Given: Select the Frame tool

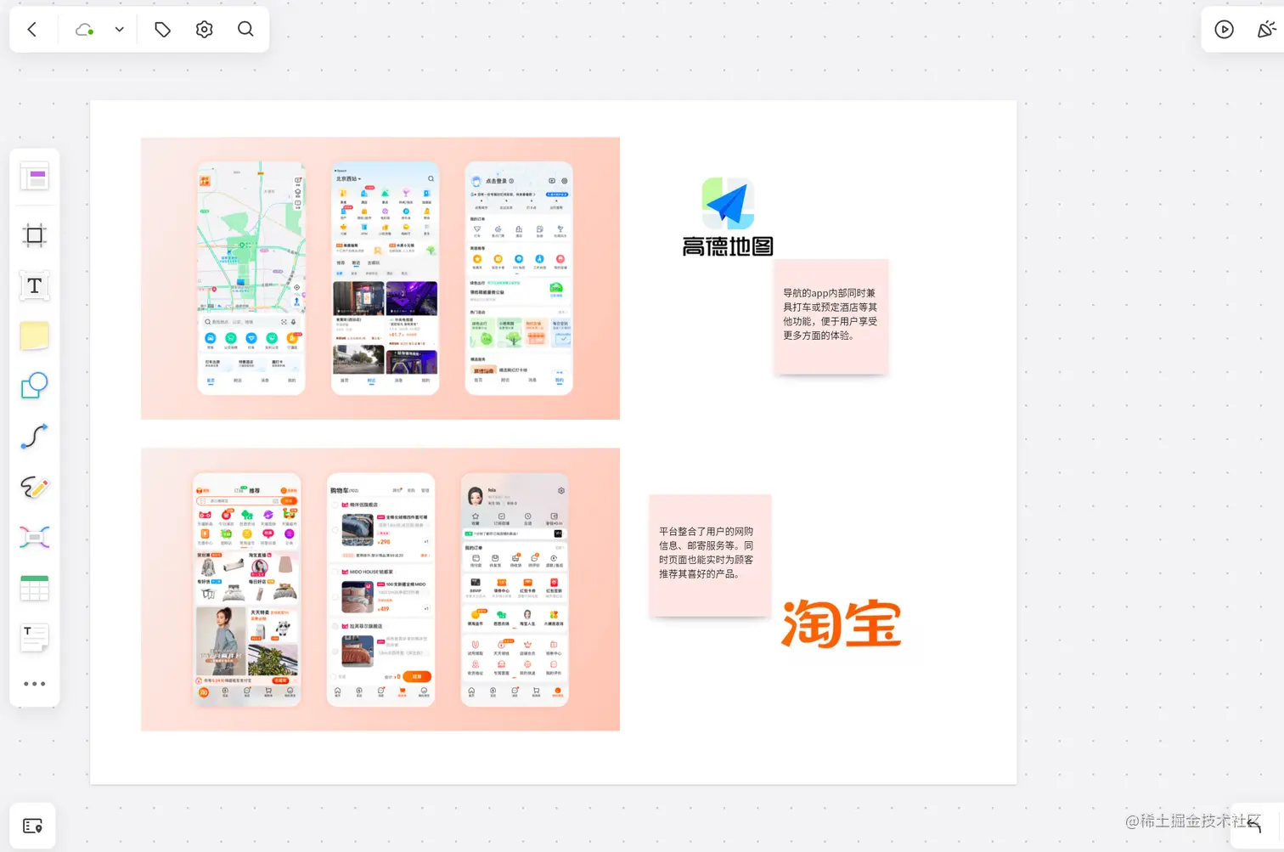Looking at the screenshot, I should 35,235.
